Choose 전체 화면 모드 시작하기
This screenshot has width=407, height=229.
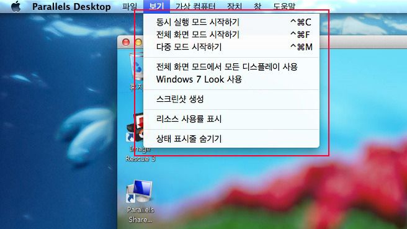[x=231, y=35]
